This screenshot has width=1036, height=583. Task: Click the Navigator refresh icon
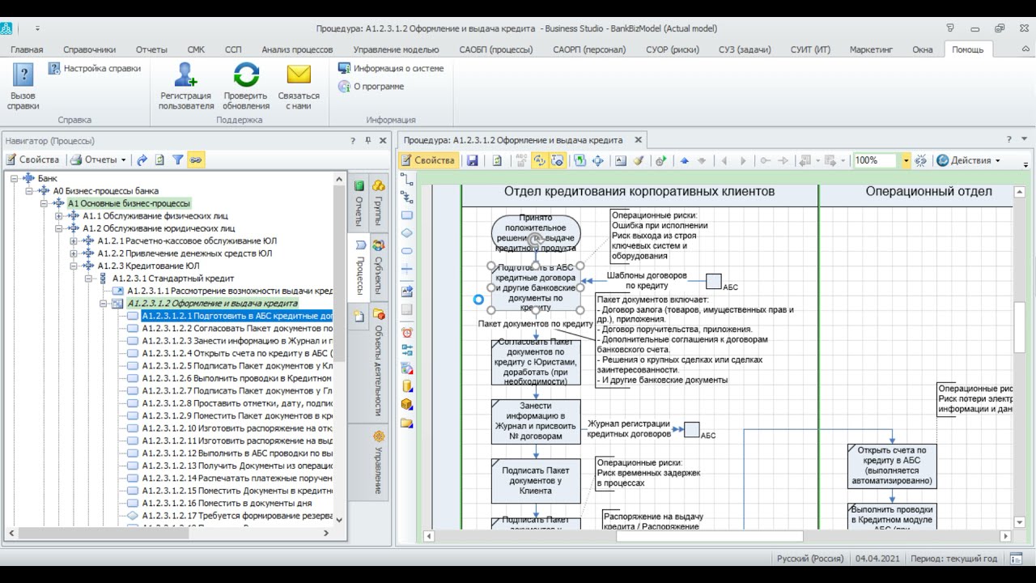pyautogui.click(x=160, y=160)
